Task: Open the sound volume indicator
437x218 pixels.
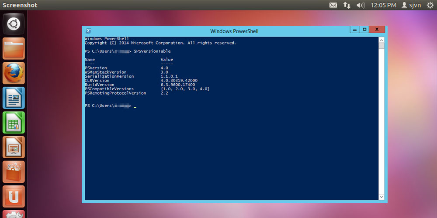Action: [x=361, y=5]
